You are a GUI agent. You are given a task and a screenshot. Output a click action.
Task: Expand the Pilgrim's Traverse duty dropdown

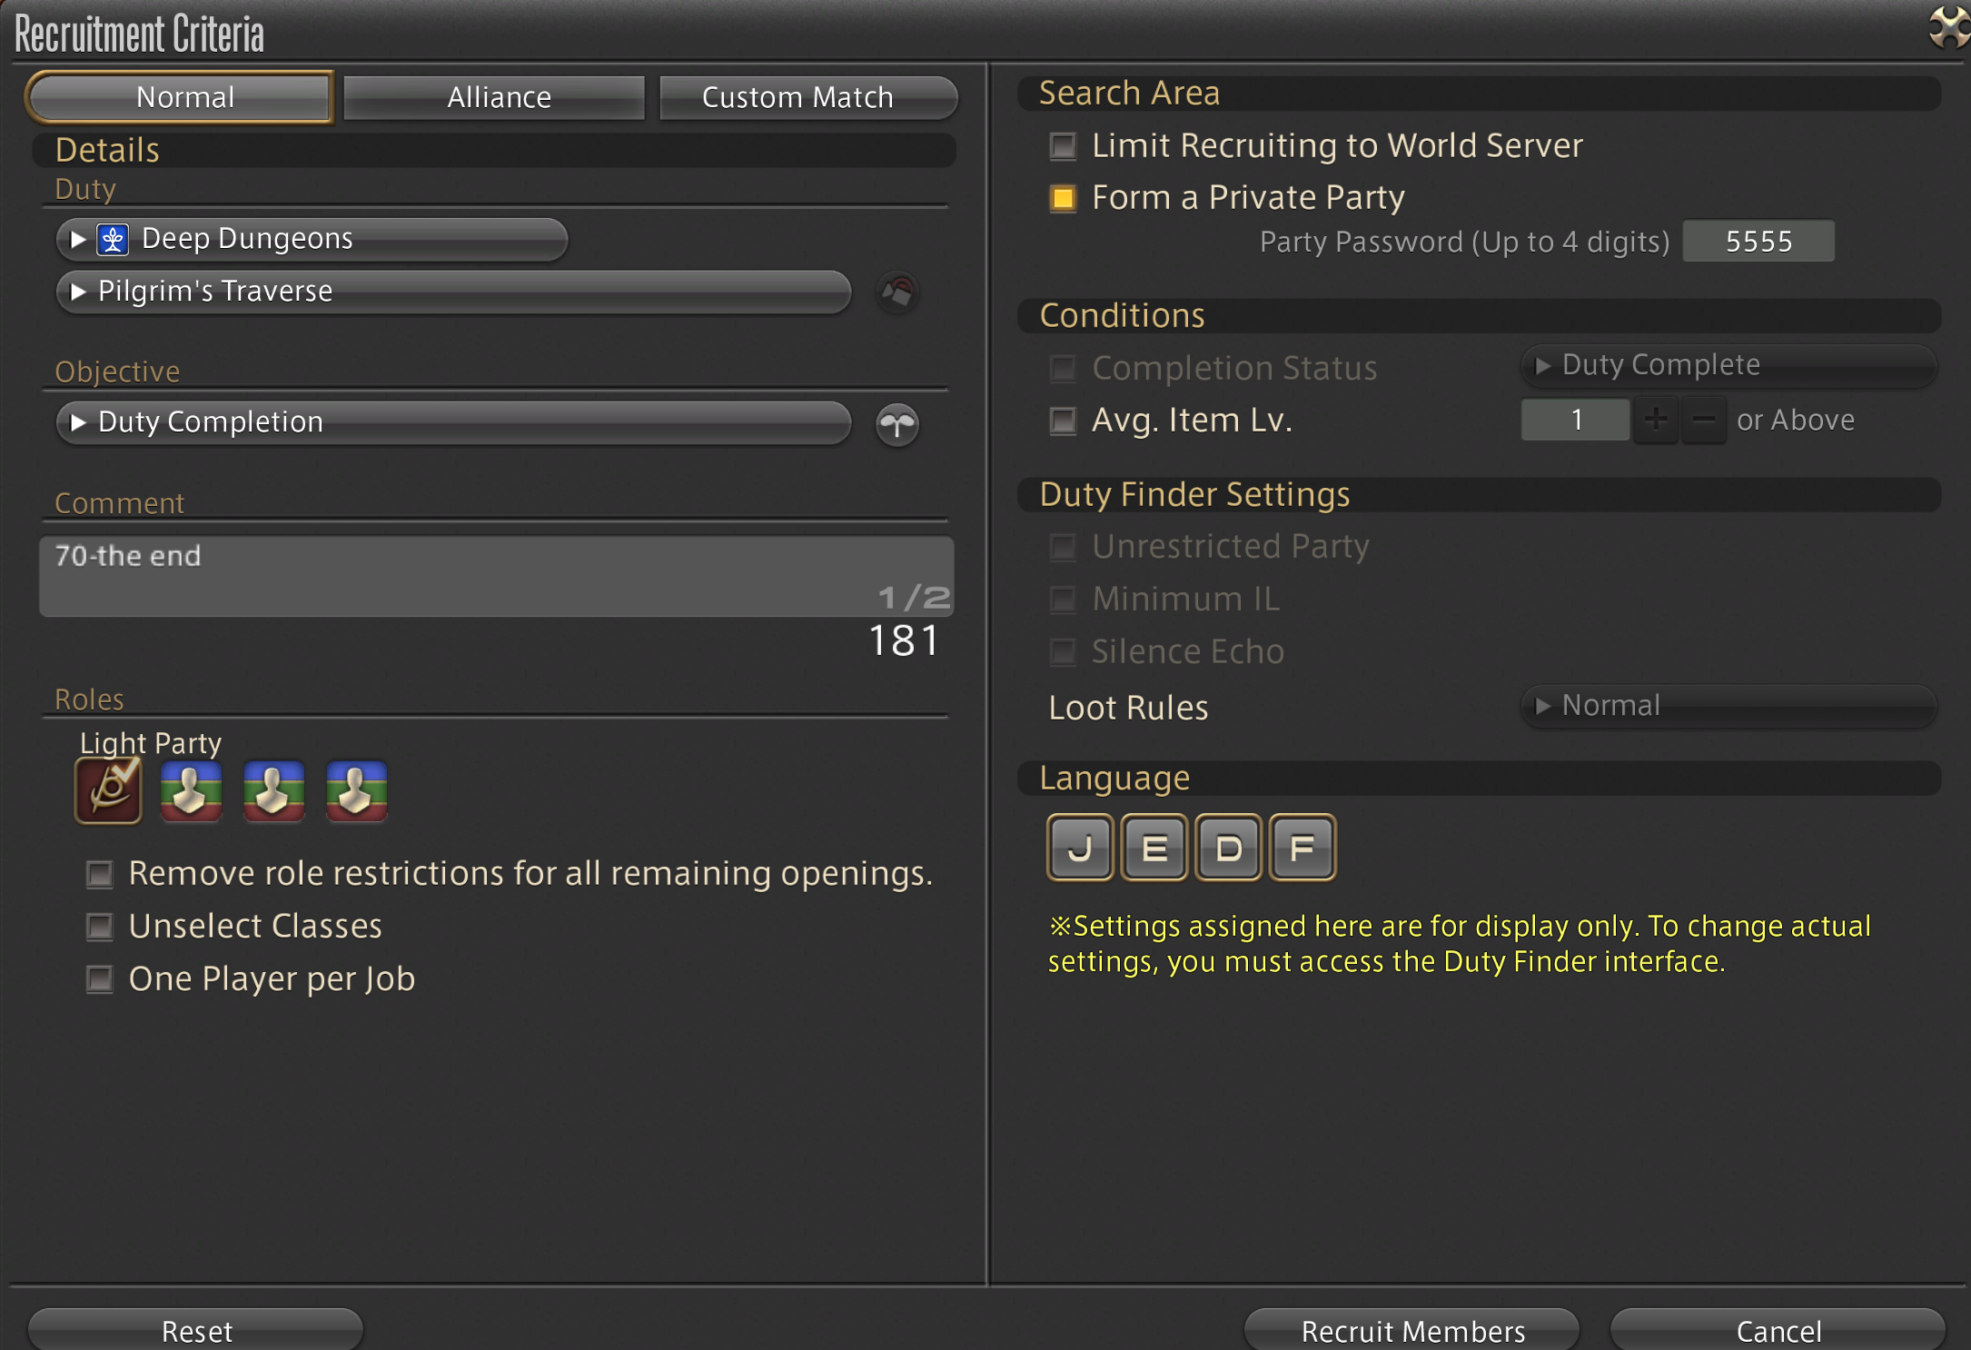pos(452,292)
